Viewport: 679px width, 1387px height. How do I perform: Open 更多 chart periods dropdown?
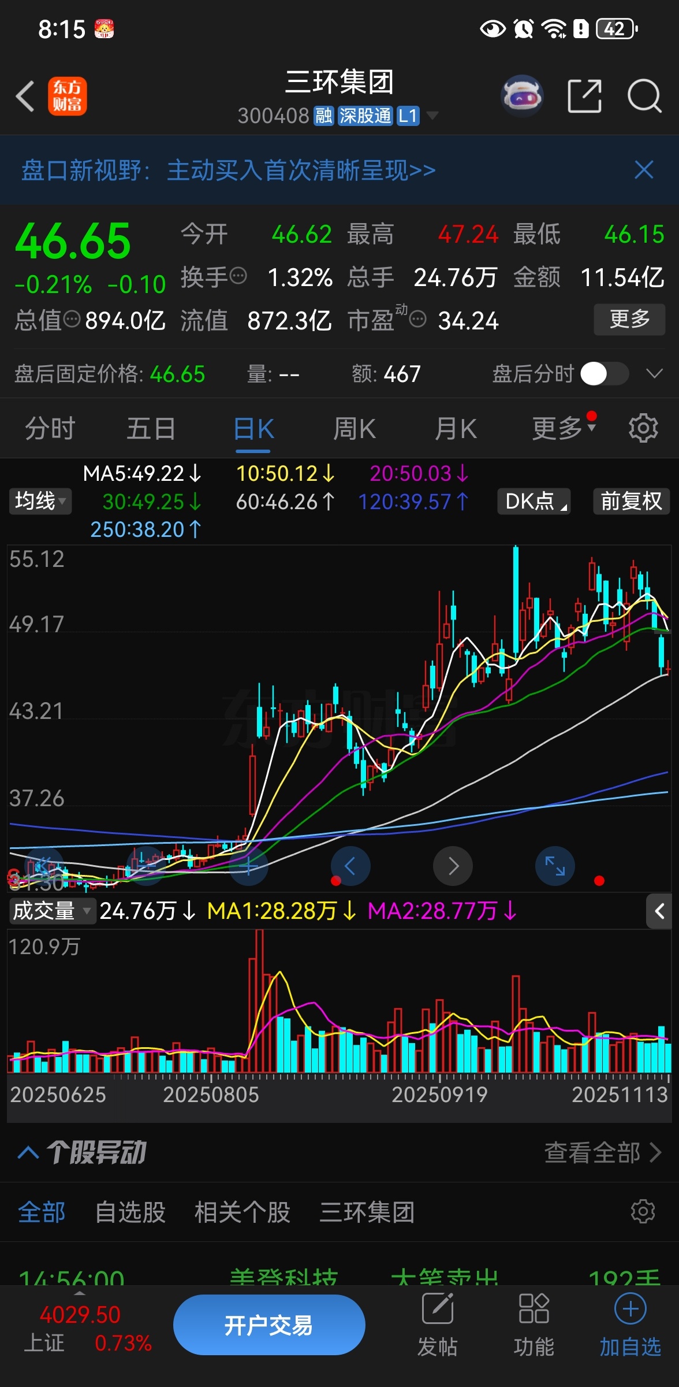[564, 428]
